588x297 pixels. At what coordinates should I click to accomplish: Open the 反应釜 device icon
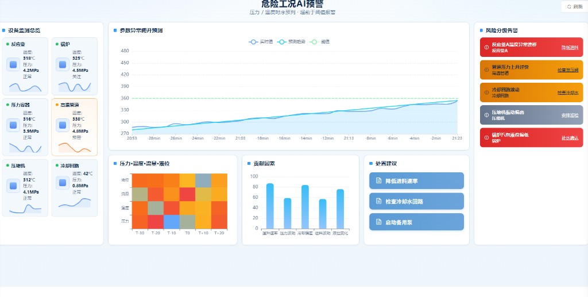[x=13, y=64]
